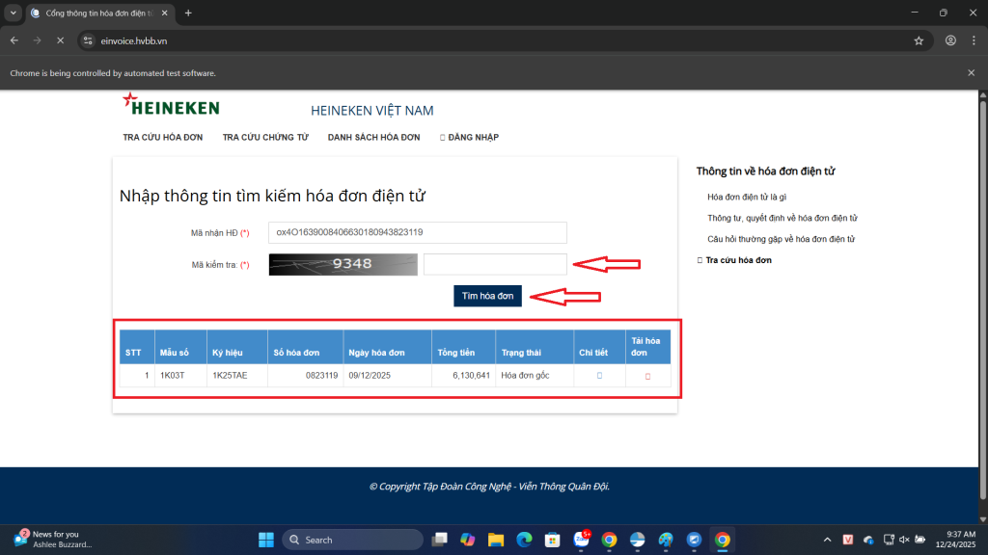
Task: Open the Chrome profile icon
Action: click(x=950, y=40)
